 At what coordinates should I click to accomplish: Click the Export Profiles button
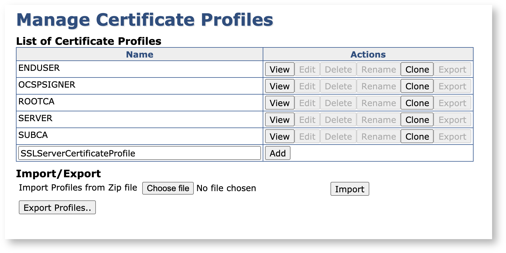[57, 208]
